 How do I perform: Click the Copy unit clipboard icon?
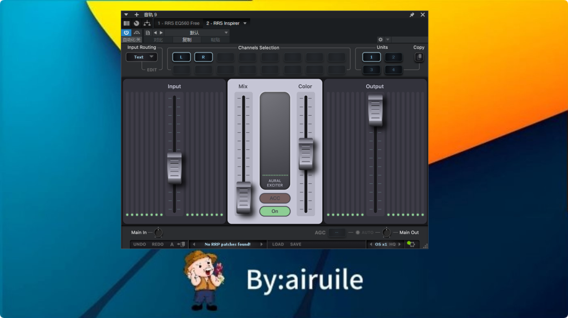coord(419,57)
